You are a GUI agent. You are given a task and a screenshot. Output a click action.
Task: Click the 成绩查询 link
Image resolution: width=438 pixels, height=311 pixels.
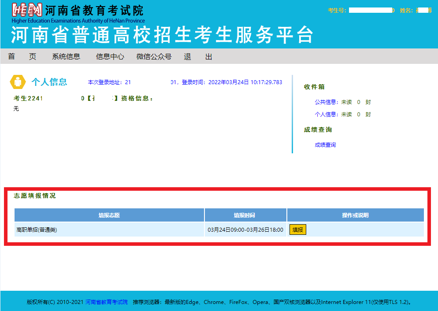pos(325,145)
